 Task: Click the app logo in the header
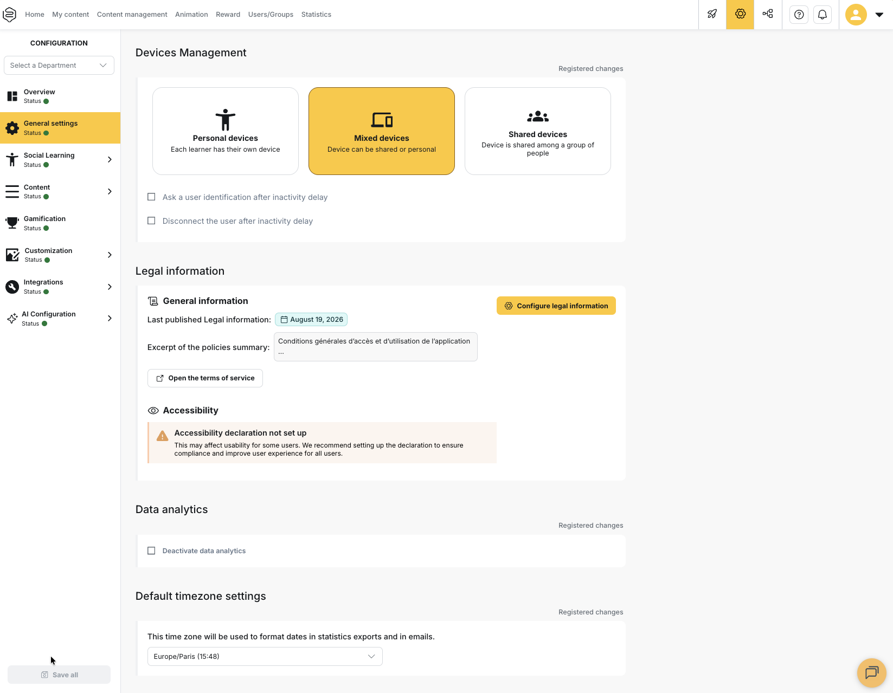click(10, 15)
